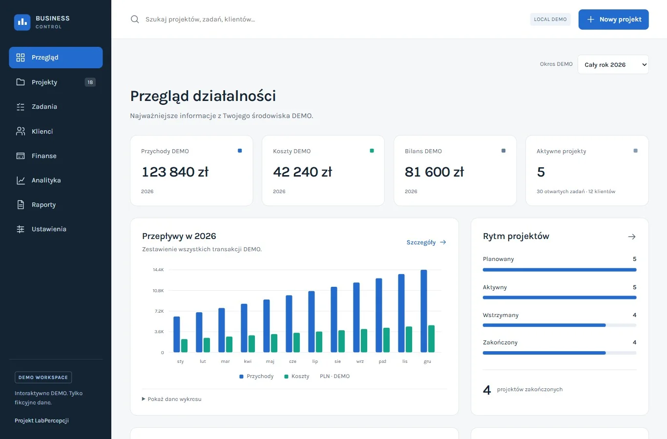Click the Przychody legend swatch
667x439 pixels.
(x=241, y=377)
